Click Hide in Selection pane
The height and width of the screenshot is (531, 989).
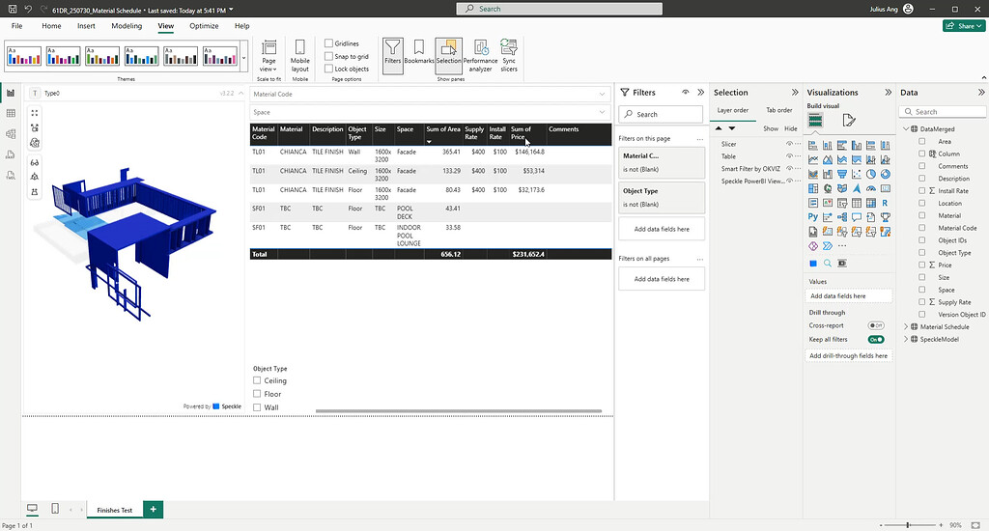click(791, 128)
